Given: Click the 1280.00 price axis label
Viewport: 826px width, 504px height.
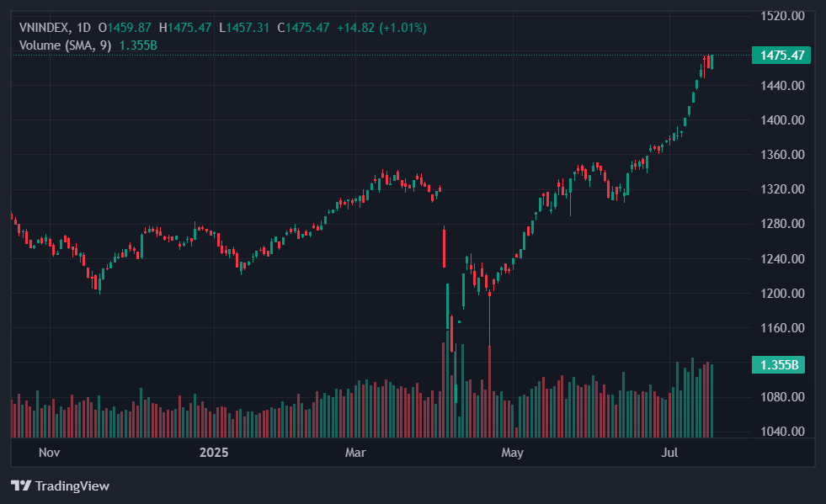Looking at the screenshot, I should tap(782, 224).
